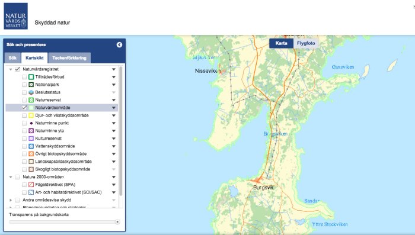Enable the Tillträdesförbud layer checkbox

coord(24,77)
